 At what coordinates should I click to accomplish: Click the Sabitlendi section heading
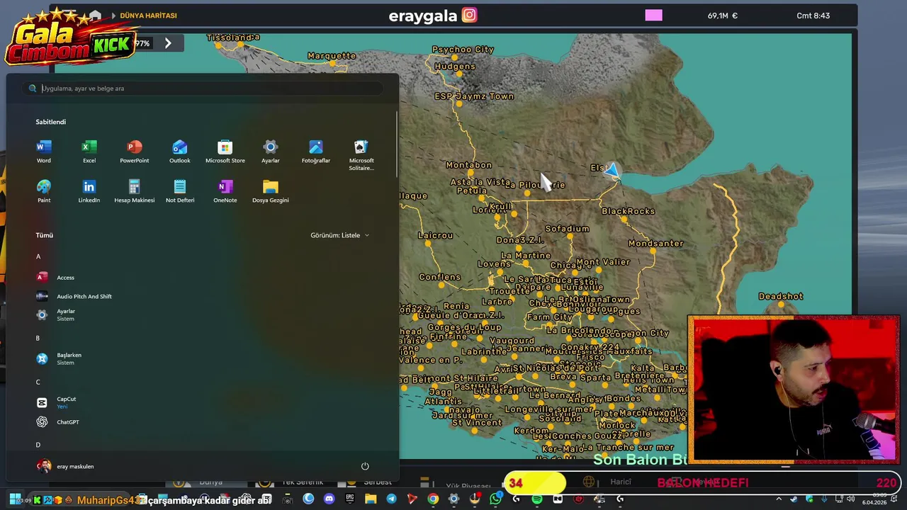[x=51, y=122]
